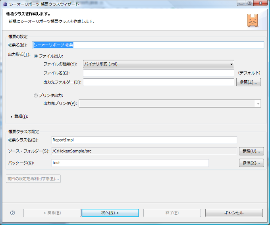The height and width of the screenshot is (225, 270).
Task: Click the 帳票クラス名 field containing ReportImpl
Action: 144,140
